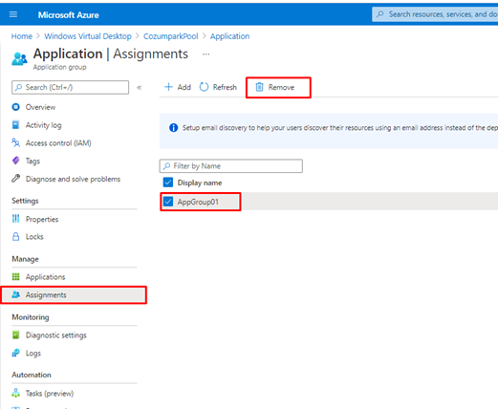Click the search icon in top bar
The width and height of the screenshot is (498, 409).
click(x=380, y=14)
